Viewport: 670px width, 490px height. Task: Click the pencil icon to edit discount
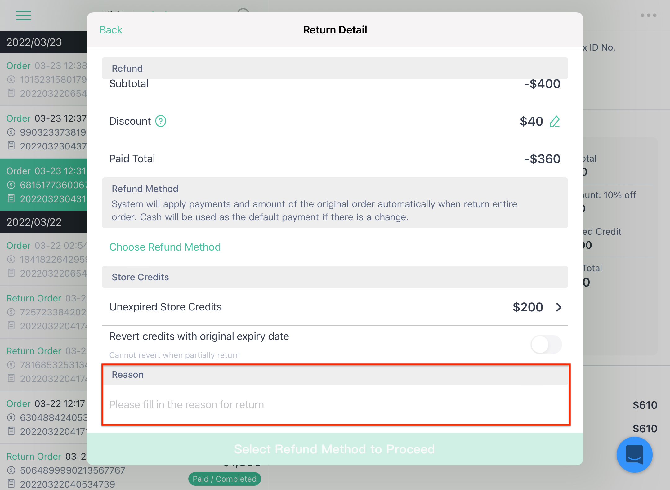tap(555, 121)
